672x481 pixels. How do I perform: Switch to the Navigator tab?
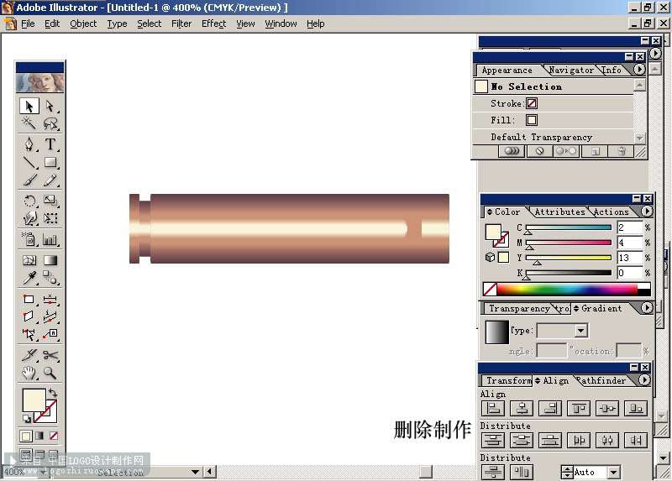pos(571,70)
